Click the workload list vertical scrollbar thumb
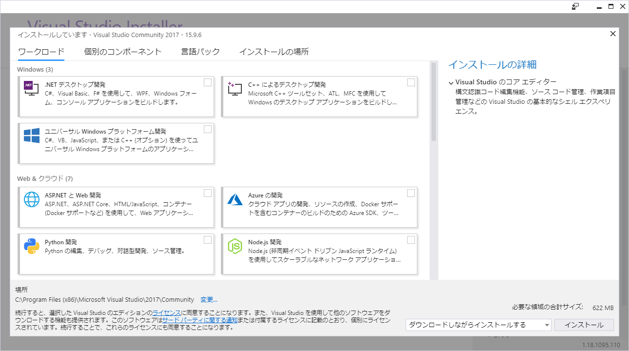The height and width of the screenshot is (351, 629). pos(433,101)
